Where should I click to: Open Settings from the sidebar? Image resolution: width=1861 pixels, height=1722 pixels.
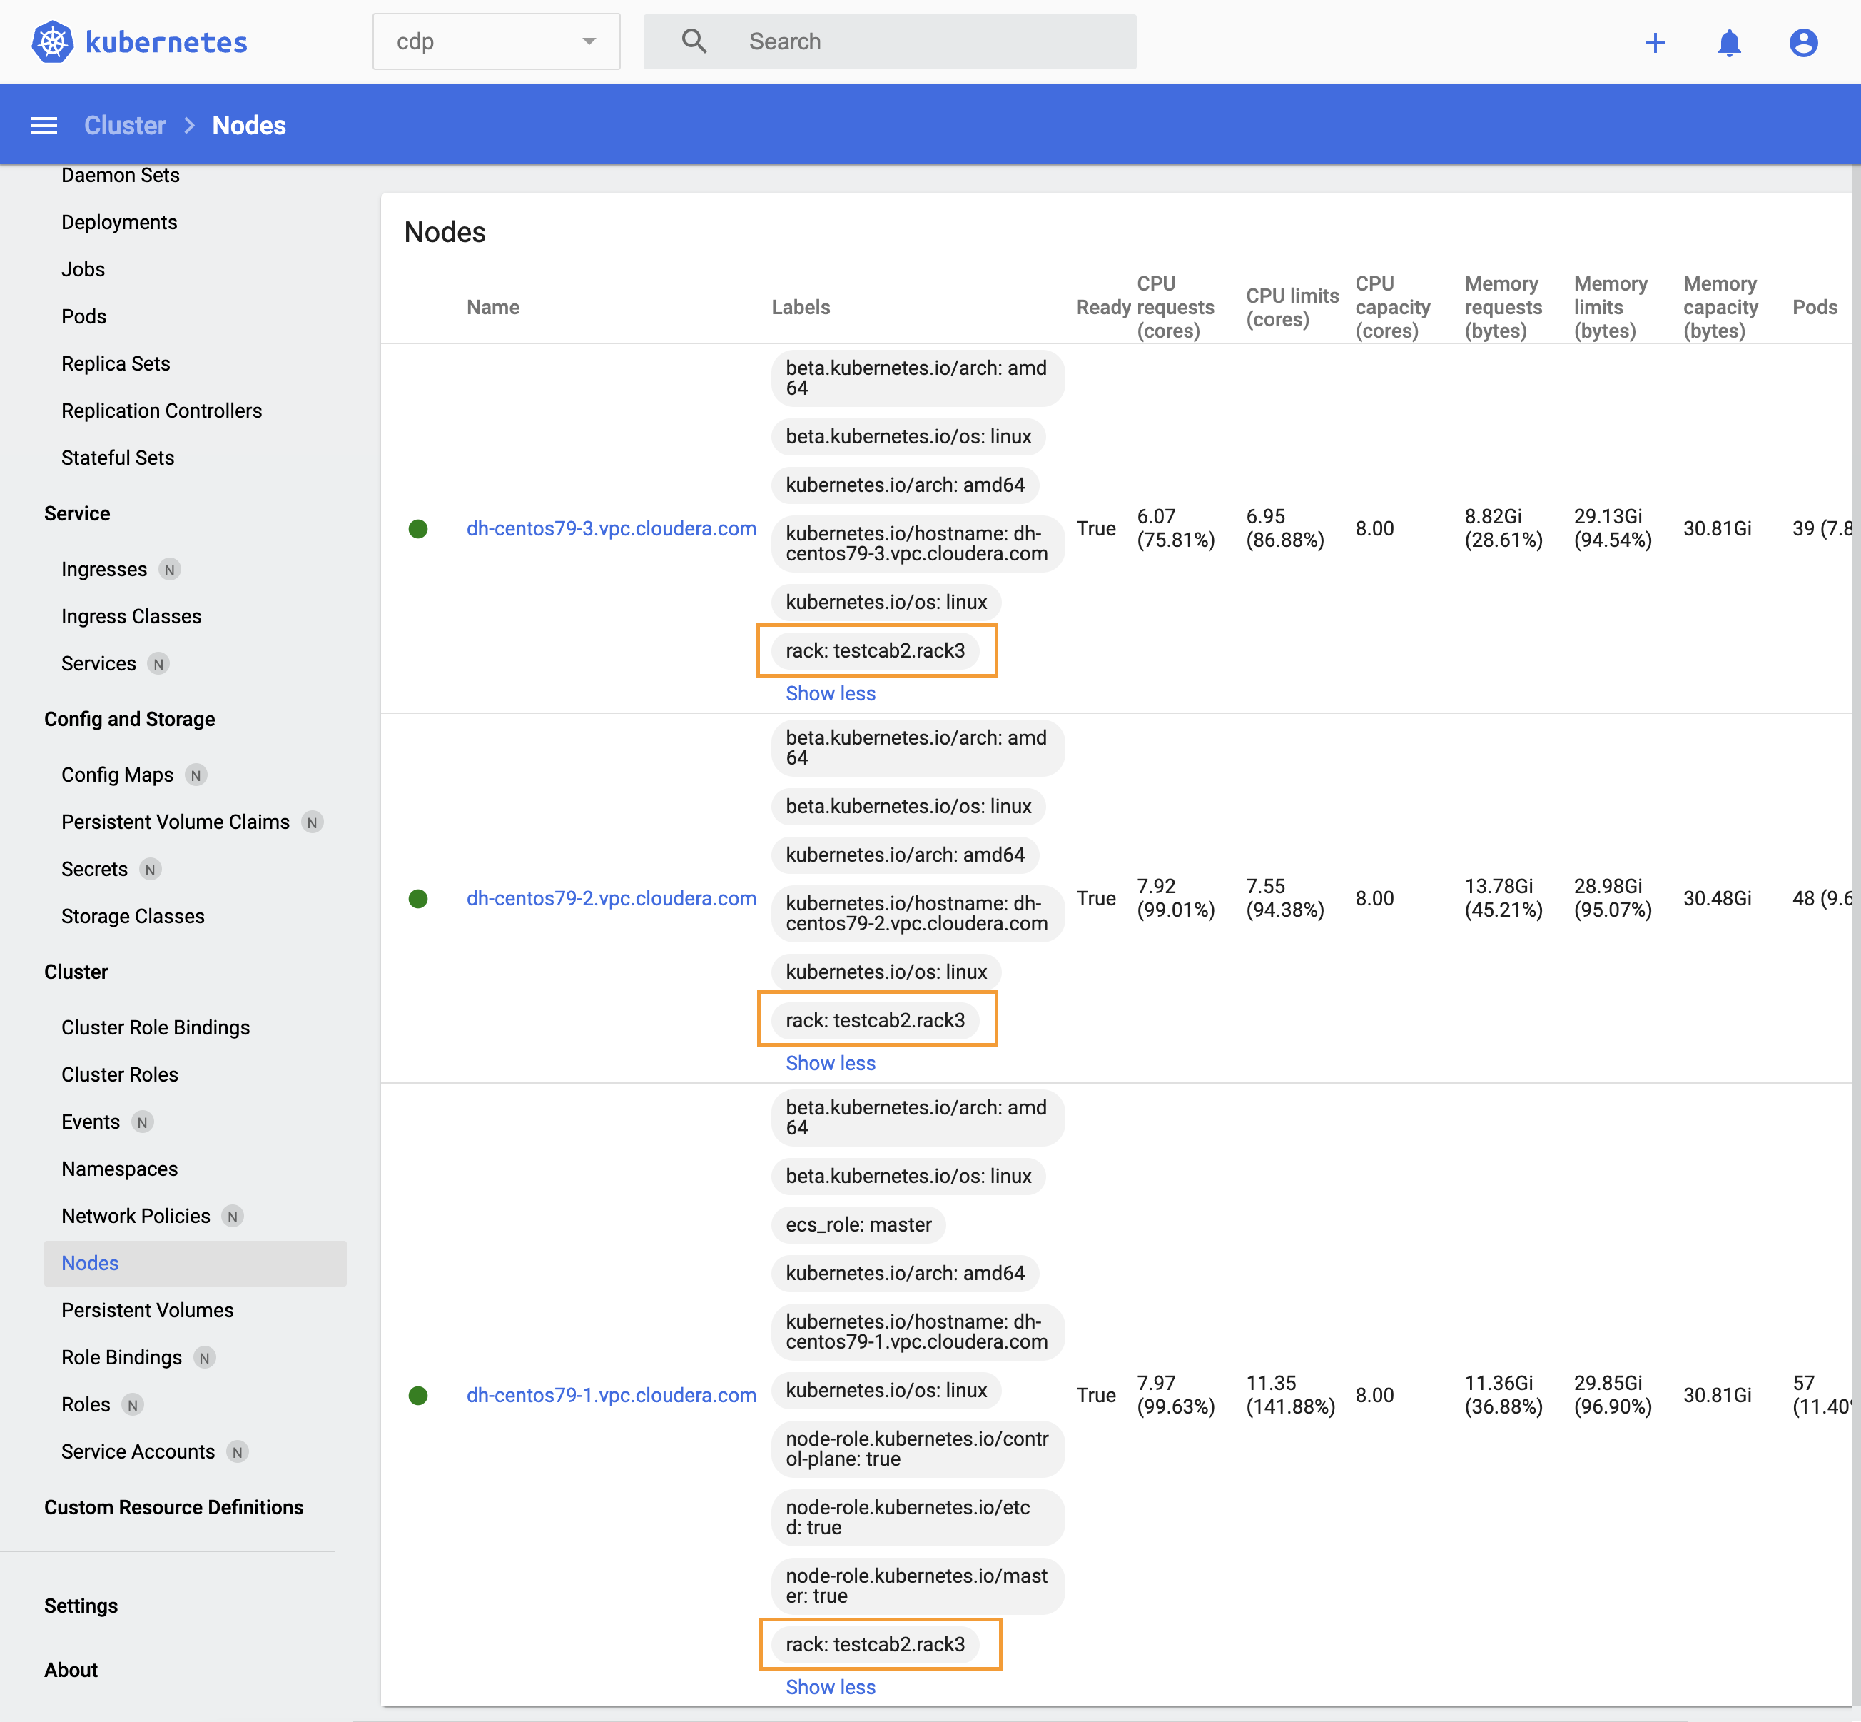tap(81, 1606)
